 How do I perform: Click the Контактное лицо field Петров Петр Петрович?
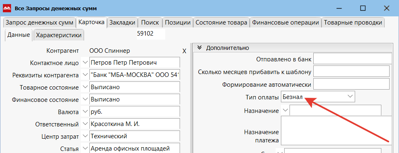(135, 63)
